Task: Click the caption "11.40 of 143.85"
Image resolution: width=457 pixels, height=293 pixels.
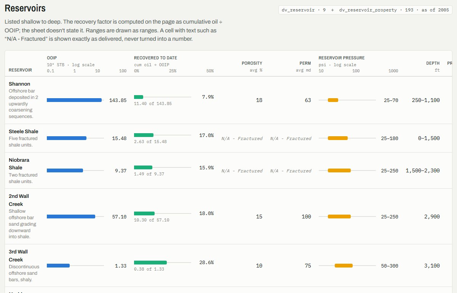Action: click(x=153, y=104)
